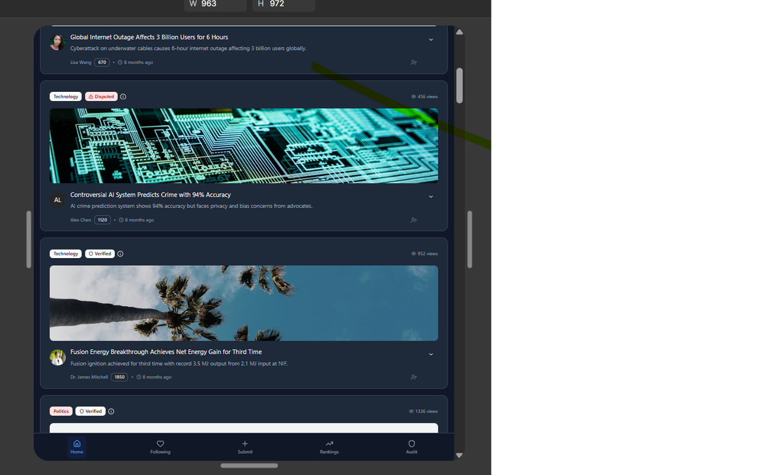Screen dimensions: 782x475
Task: Expand the Fusion Energy Breakthrough article
Action: 431,354
